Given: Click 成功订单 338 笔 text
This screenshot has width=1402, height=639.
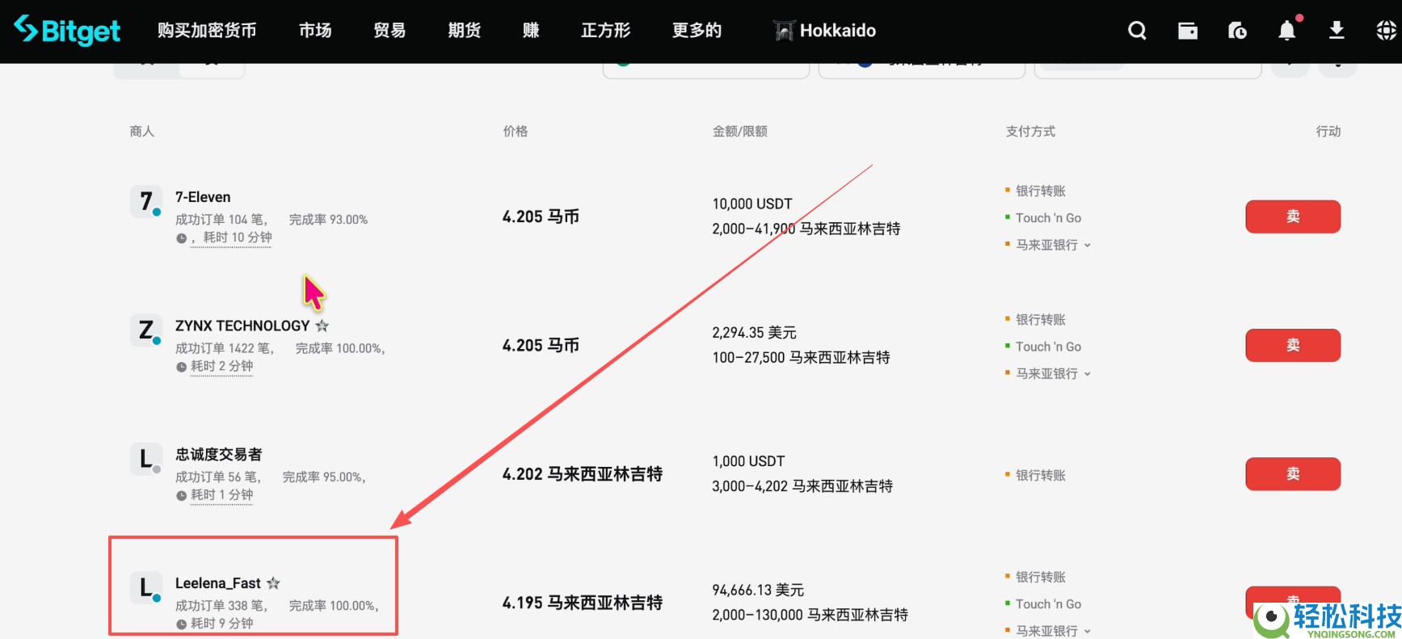Looking at the screenshot, I should (221, 606).
